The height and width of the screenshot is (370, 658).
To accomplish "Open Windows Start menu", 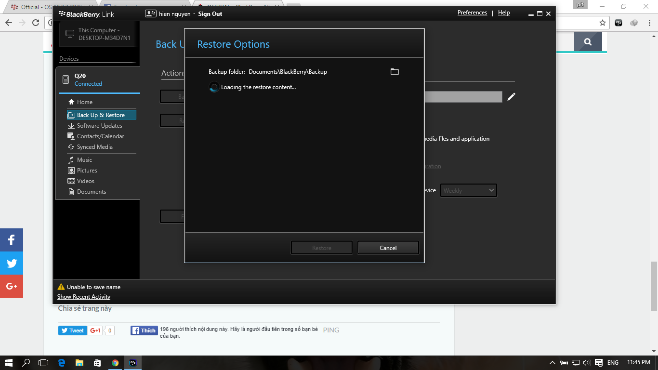I will [9, 363].
